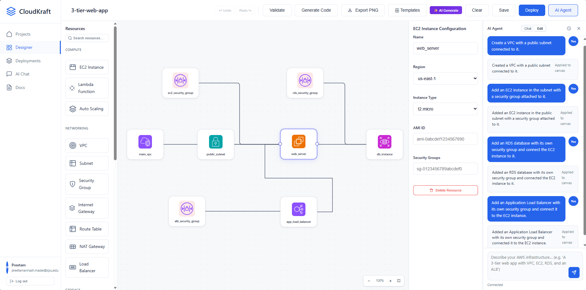
Task: Select the Subnet resource icon
Action: tap(73, 163)
